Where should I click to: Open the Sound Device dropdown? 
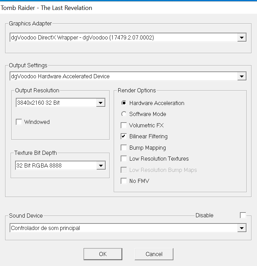point(242,228)
